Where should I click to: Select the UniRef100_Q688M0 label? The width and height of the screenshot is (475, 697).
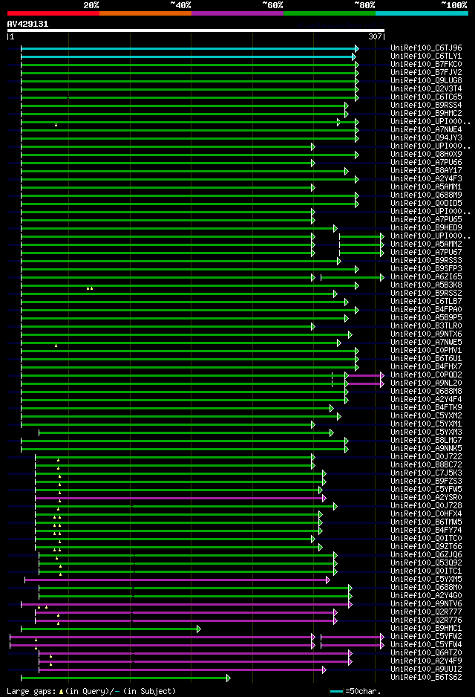click(x=426, y=587)
